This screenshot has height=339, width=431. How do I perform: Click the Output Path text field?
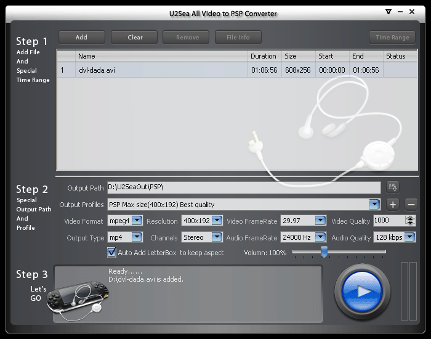(x=244, y=187)
